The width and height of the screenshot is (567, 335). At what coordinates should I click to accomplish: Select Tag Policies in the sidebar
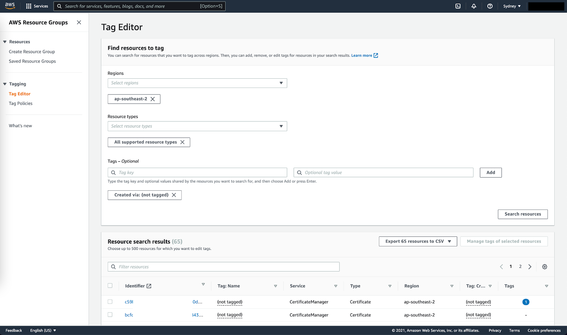pos(21,103)
